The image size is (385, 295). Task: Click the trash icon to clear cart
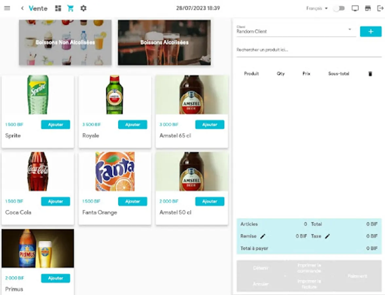[x=370, y=74]
